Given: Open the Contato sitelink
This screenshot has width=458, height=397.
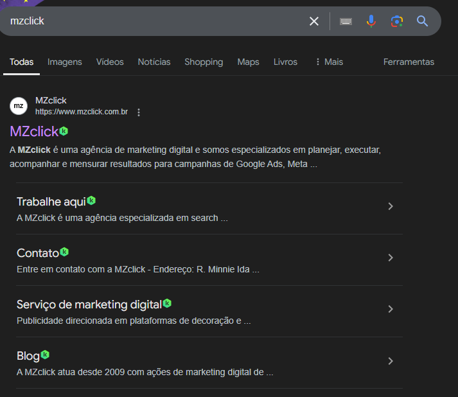Looking at the screenshot, I should (x=38, y=253).
